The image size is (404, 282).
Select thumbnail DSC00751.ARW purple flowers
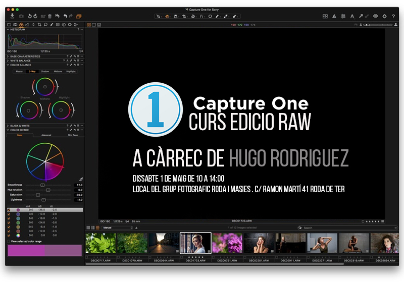point(227,243)
